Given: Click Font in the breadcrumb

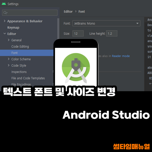Looking at the screenshot, I should click(x=82, y=12).
